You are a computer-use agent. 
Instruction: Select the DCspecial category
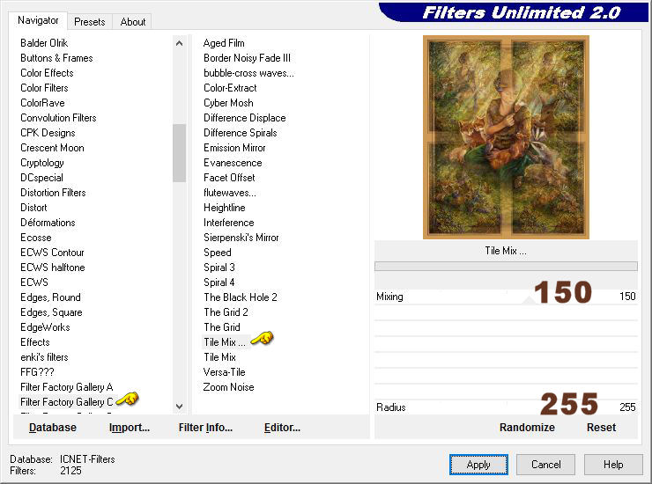41,178
